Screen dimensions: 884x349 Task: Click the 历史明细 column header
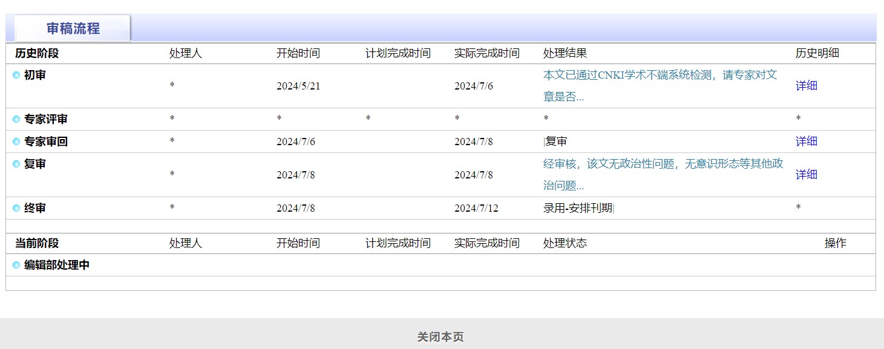817,53
